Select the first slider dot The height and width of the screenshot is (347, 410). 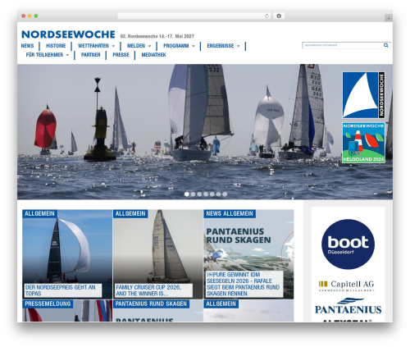pyautogui.click(x=187, y=194)
